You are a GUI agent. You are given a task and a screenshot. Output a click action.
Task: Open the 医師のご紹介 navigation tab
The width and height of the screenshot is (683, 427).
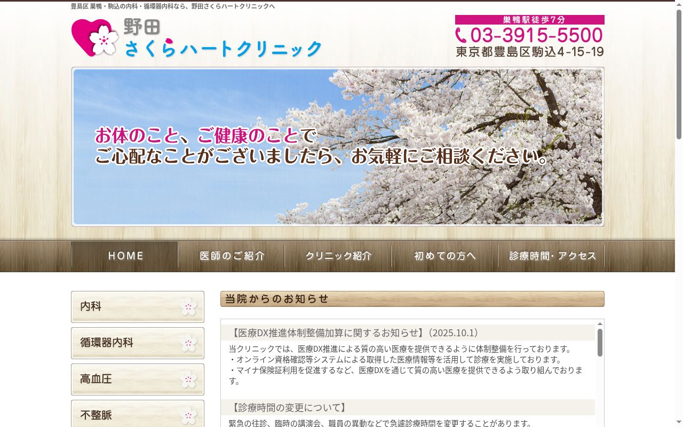point(231,256)
